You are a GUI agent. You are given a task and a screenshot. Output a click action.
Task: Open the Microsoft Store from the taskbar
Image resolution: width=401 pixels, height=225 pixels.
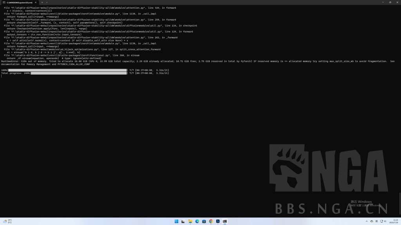click(204, 221)
